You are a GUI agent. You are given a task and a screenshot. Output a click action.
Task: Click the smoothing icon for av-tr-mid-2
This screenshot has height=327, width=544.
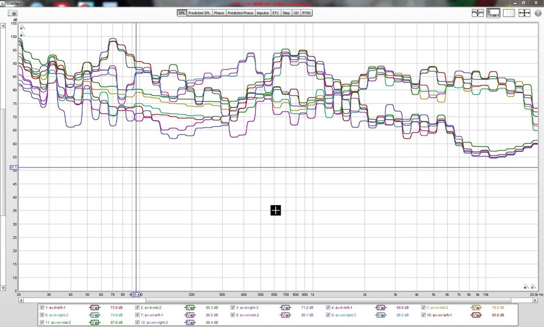pos(476,307)
